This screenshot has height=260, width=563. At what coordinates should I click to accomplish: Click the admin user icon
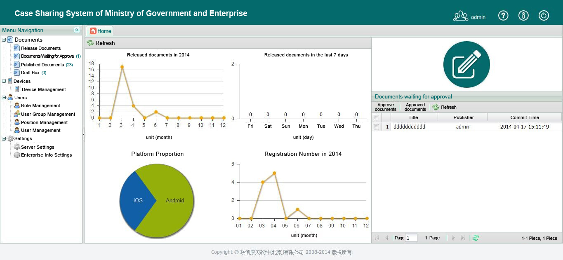click(460, 16)
